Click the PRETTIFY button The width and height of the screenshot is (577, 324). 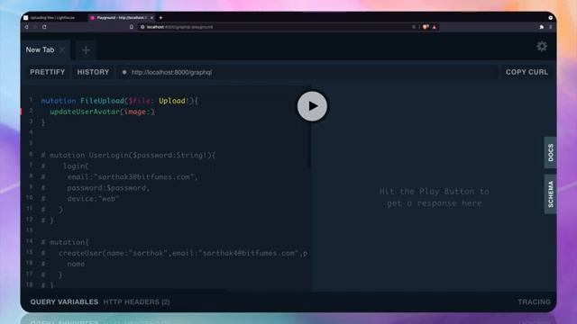click(48, 72)
